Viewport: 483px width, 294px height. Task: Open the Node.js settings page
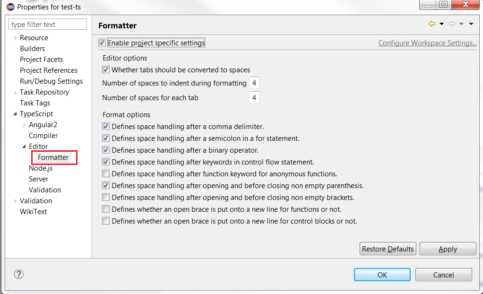[41, 168]
